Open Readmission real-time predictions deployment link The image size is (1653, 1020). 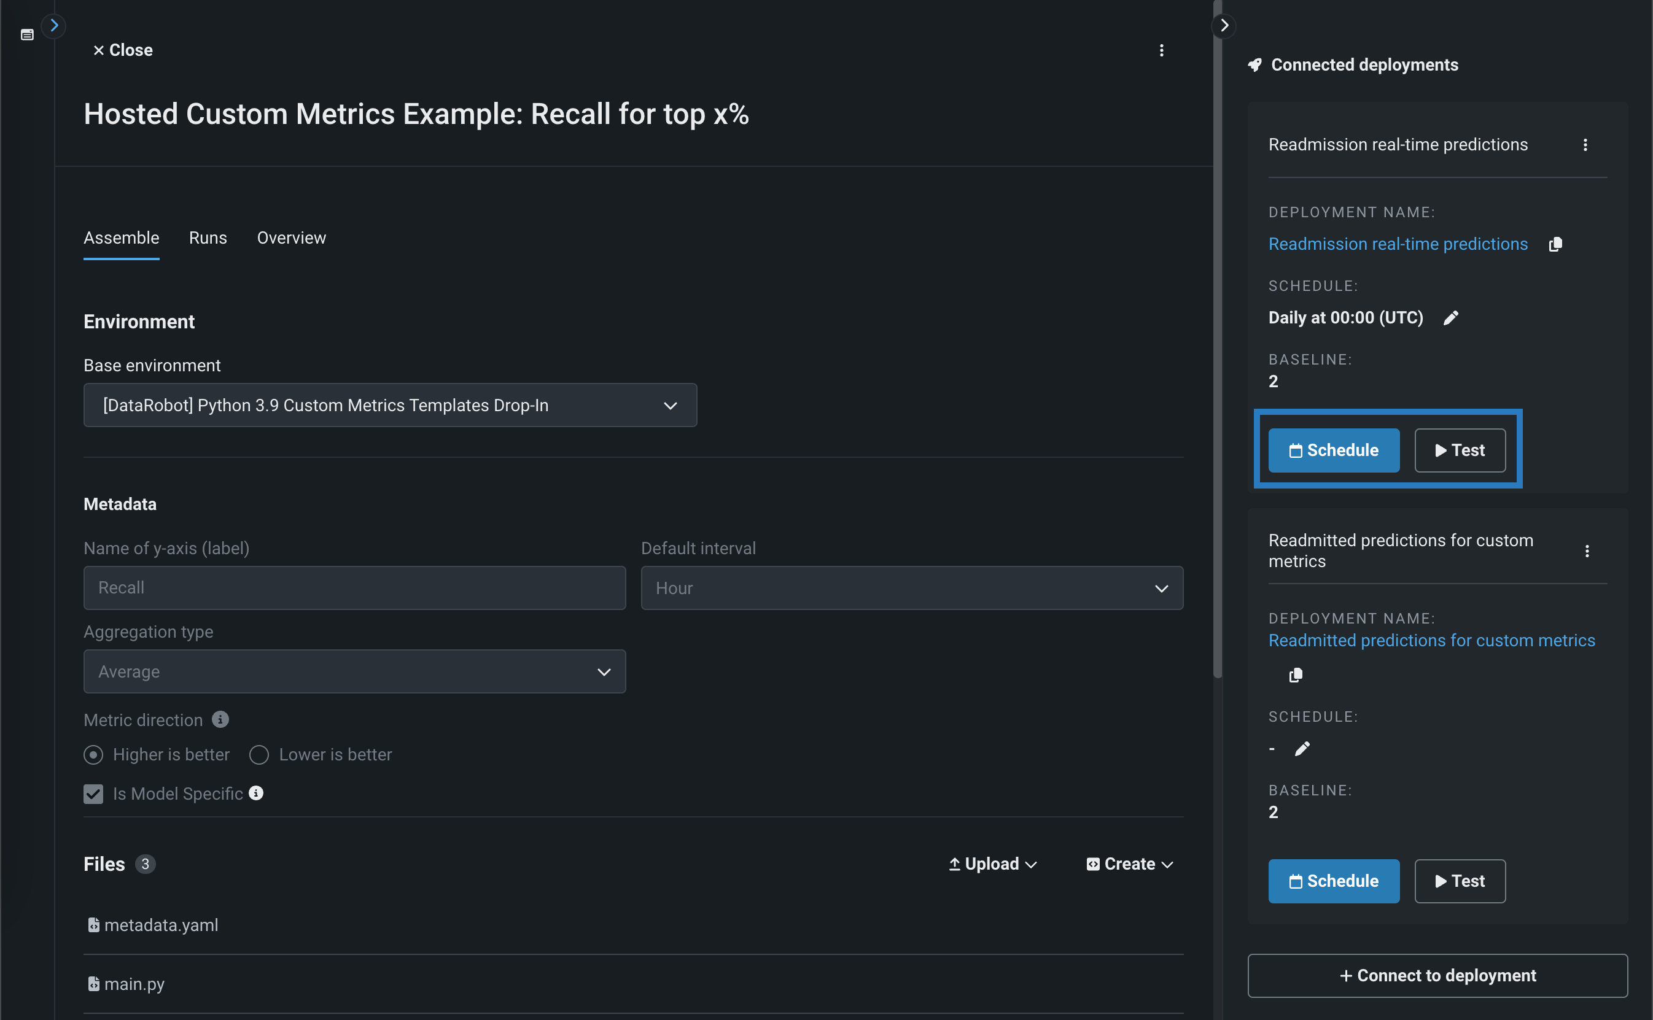click(1397, 244)
